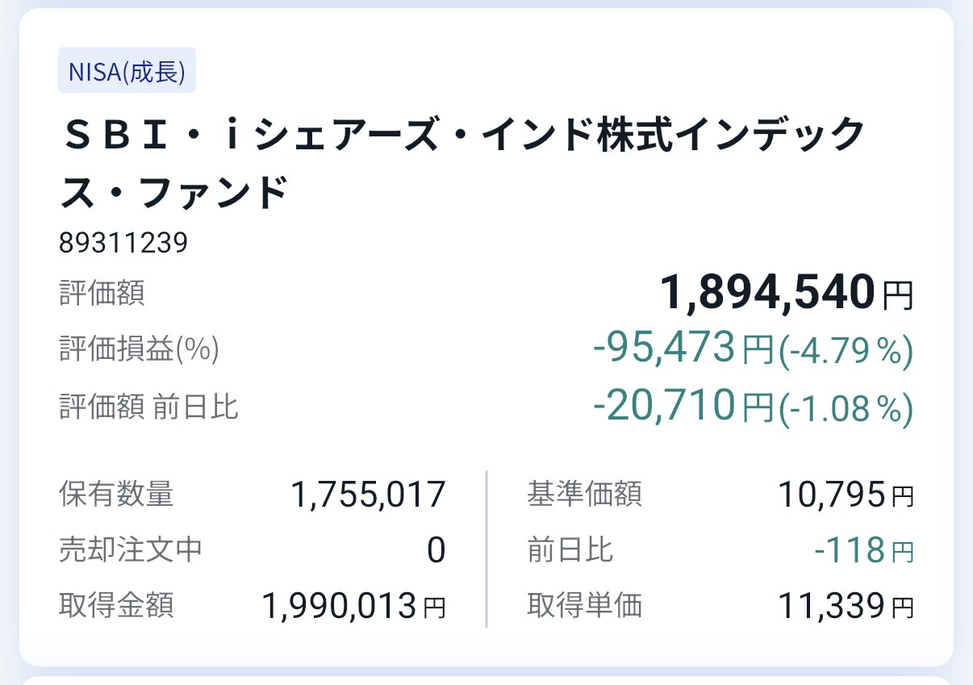Select the -1.08% daily change percentage

tap(846, 408)
